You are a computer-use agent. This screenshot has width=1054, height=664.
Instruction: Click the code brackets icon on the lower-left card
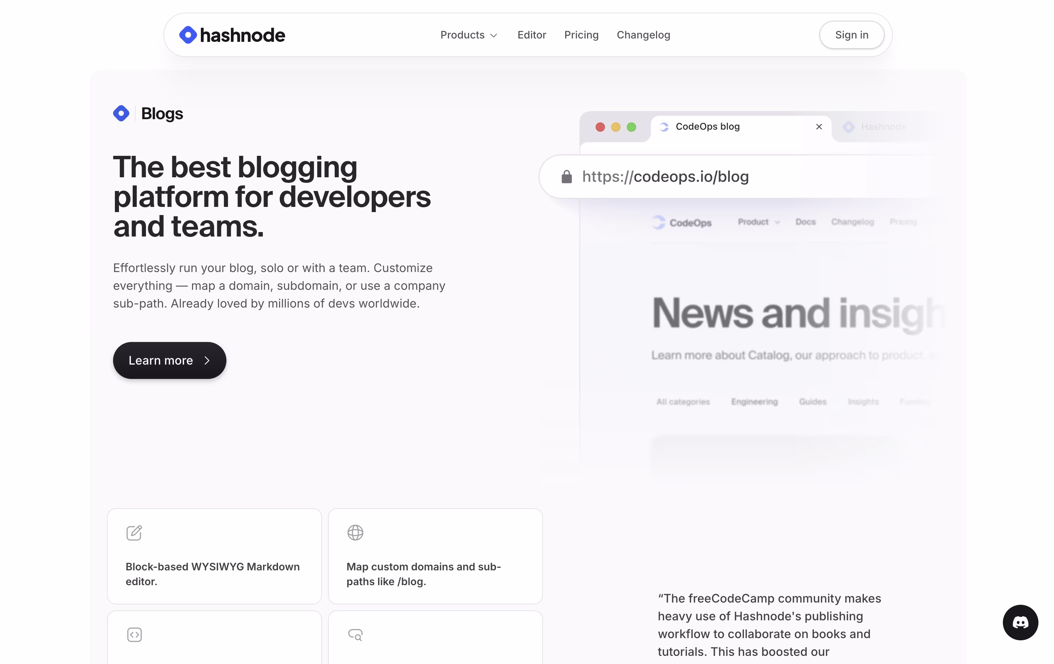pyautogui.click(x=134, y=635)
